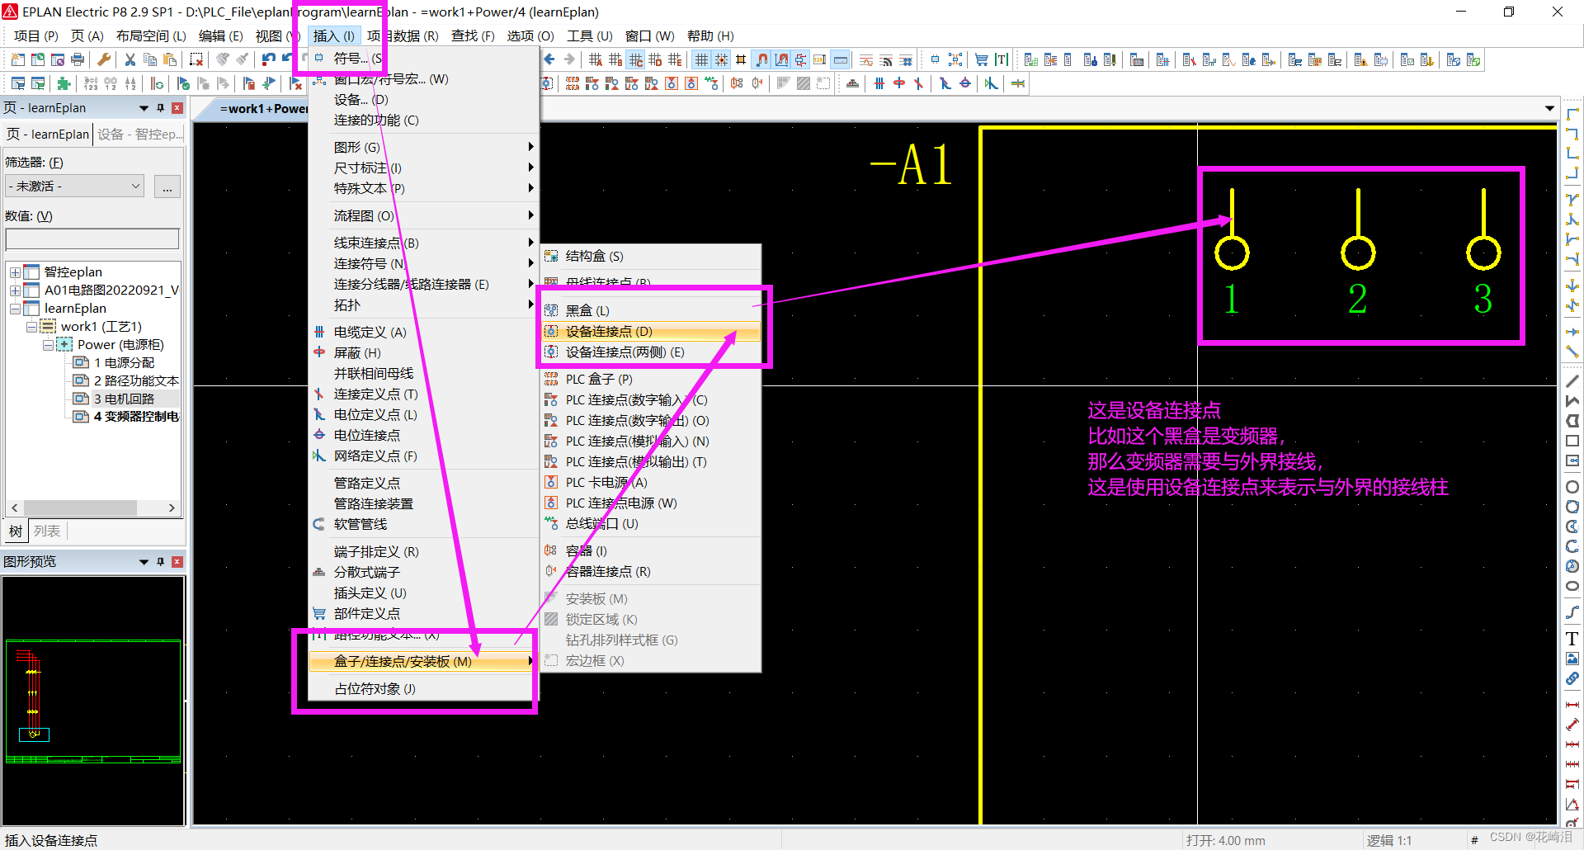Collapse the learnEplan project tree node
This screenshot has height=850, width=1584.
click(15, 308)
